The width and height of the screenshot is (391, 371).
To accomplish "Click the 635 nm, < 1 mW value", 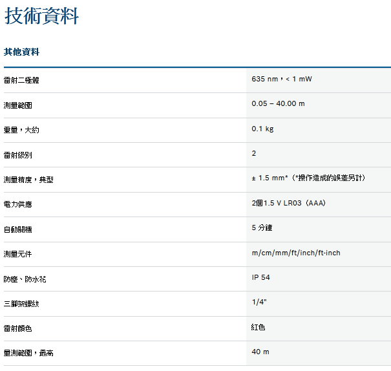I will tap(282, 79).
